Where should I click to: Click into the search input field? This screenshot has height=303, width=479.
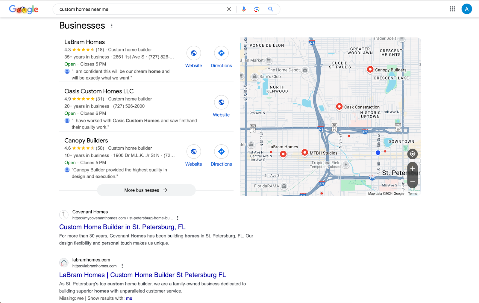[141, 9]
